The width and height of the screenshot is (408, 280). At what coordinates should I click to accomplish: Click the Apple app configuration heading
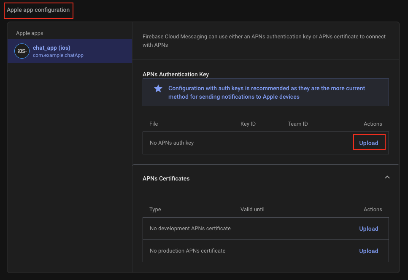pyautogui.click(x=38, y=10)
